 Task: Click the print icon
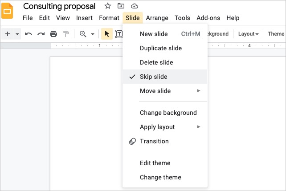(x=53, y=34)
